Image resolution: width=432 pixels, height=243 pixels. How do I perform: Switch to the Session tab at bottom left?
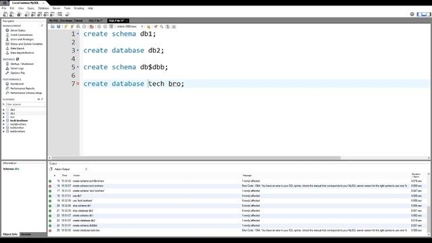coord(26,234)
